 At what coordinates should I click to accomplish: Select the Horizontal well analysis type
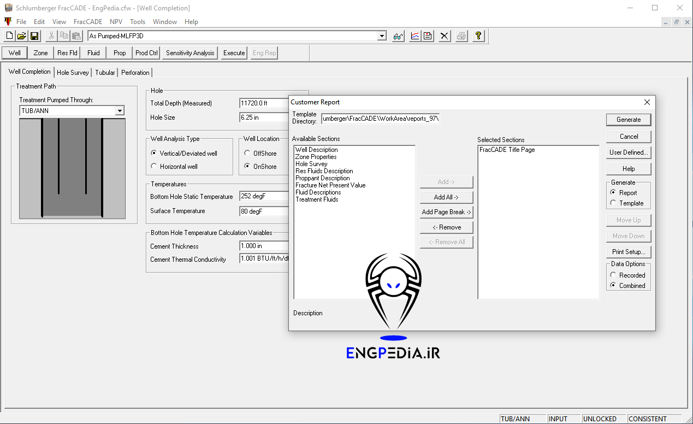(154, 167)
